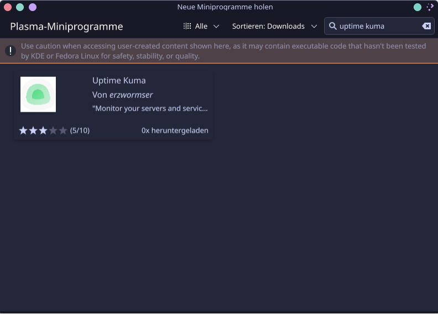Click the 0x heruntergeladen download count
This screenshot has height=314, width=438.
[175, 130]
